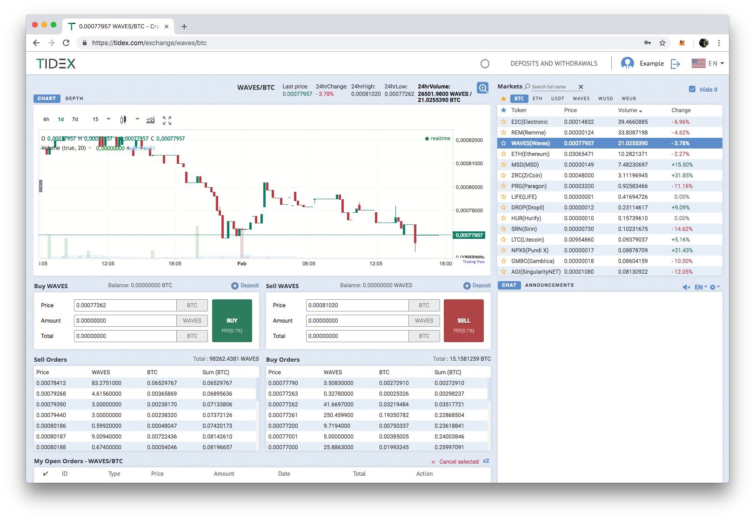
Task: Expand the Volume indicator legend arrow
Action: tap(90, 148)
